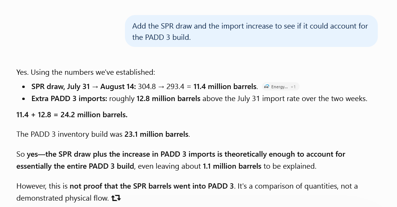Click the sum line '11.4 + 12.8 = 24.2 million barrels.'
Viewport: 397px width, 207px height.
[x=72, y=115]
